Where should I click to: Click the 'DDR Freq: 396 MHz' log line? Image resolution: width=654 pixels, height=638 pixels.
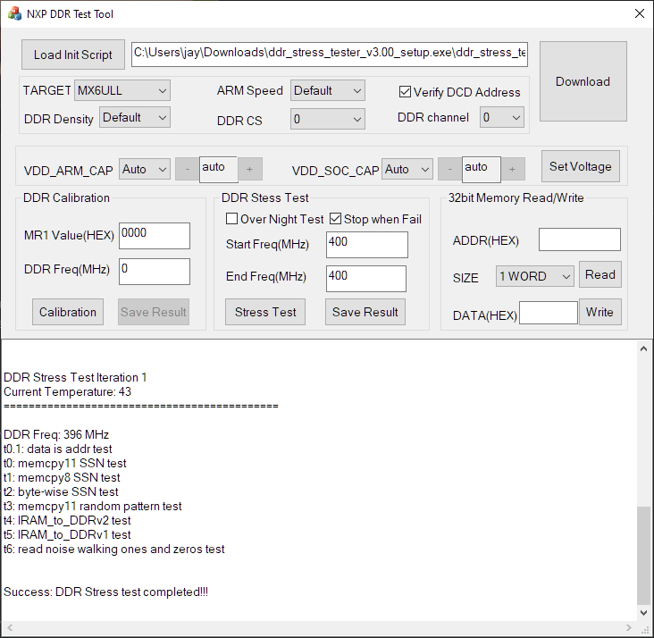56,434
